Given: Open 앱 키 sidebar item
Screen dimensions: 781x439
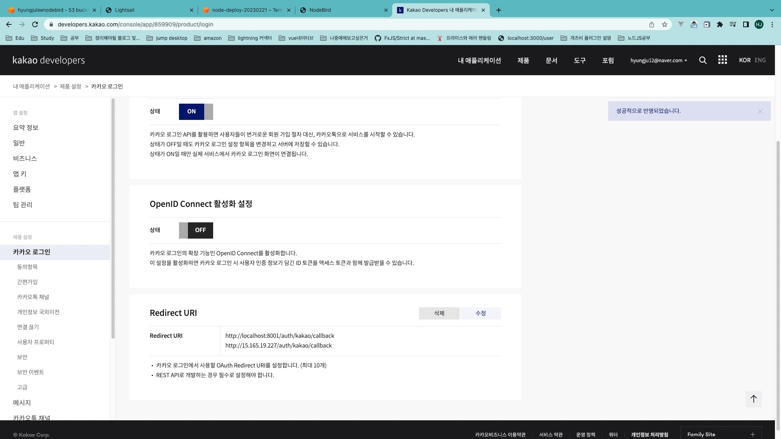Looking at the screenshot, I should [x=20, y=174].
